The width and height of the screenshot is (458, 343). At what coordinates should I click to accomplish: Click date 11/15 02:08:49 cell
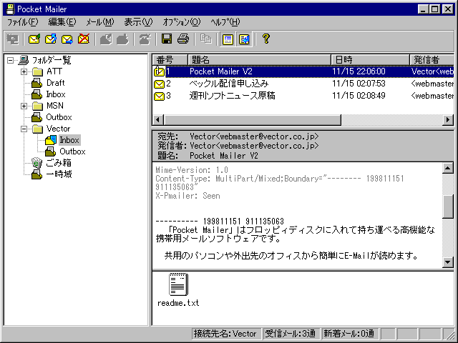[x=359, y=96]
